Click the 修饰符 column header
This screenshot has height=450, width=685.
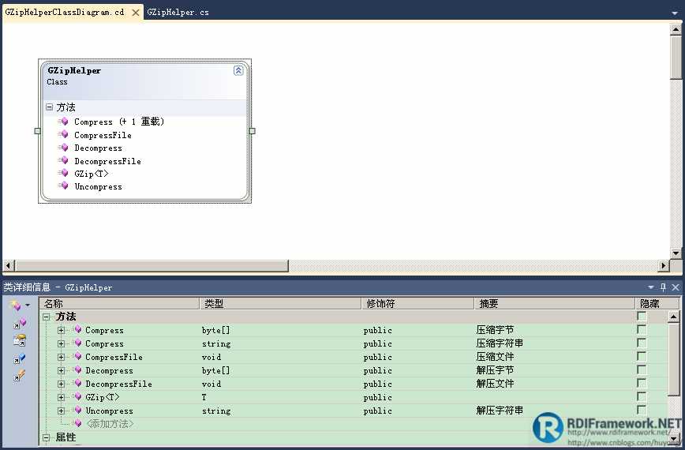click(417, 303)
